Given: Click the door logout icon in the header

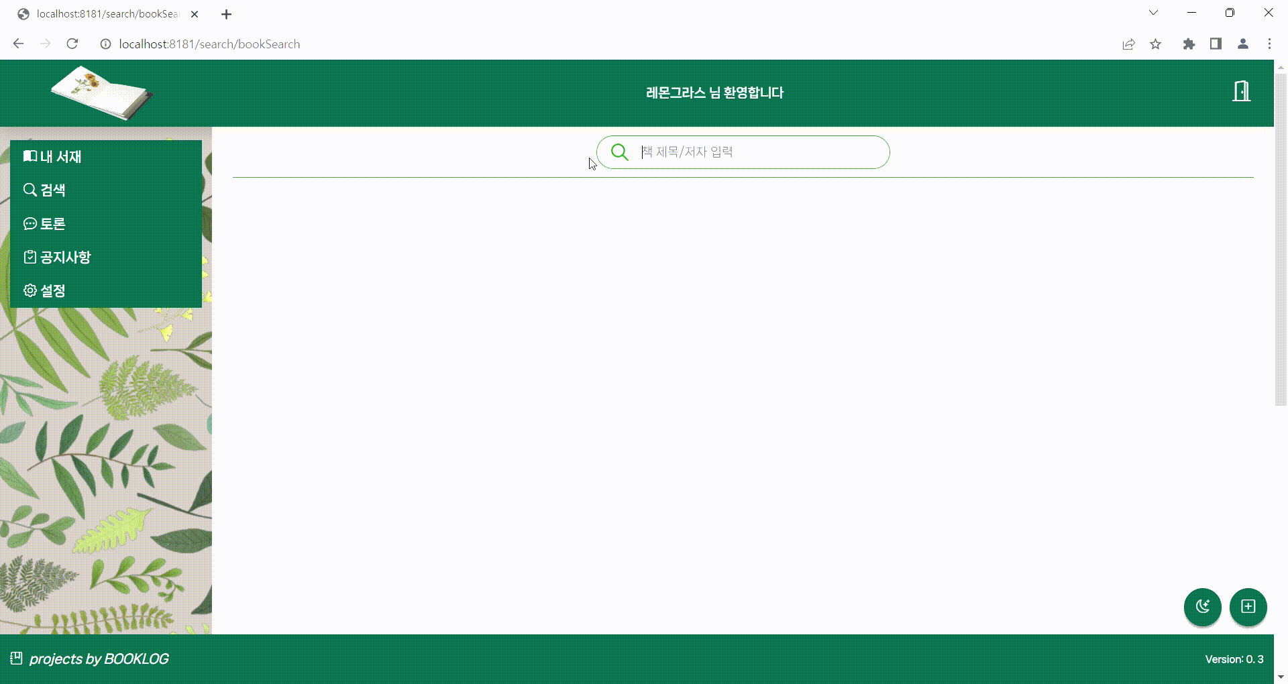Looking at the screenshot, I should (x=1241, y=92).
